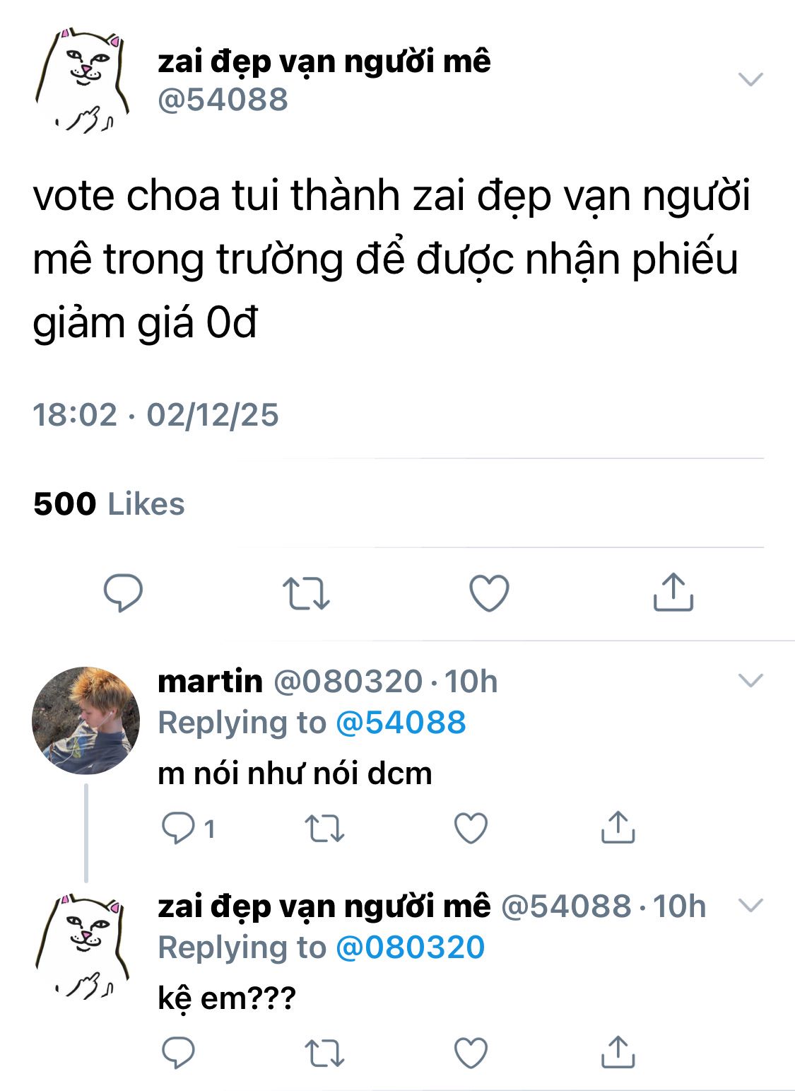Image resolution: width=795 pixels, height=1091 pixels.
Task: Share the "kệ em???" reply
Action: tap(618, 1051)
